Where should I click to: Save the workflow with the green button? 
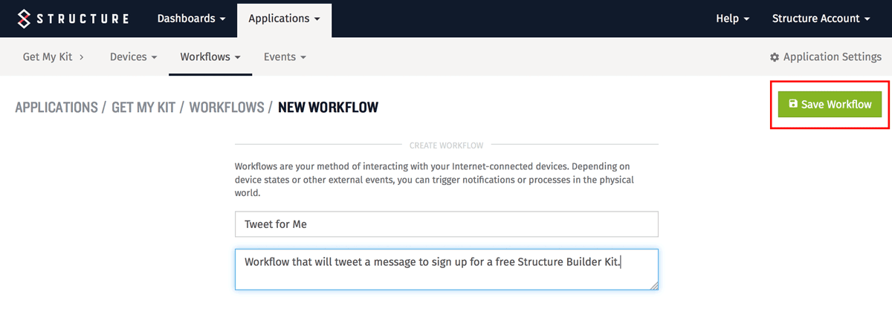click(x=830, y=105)
